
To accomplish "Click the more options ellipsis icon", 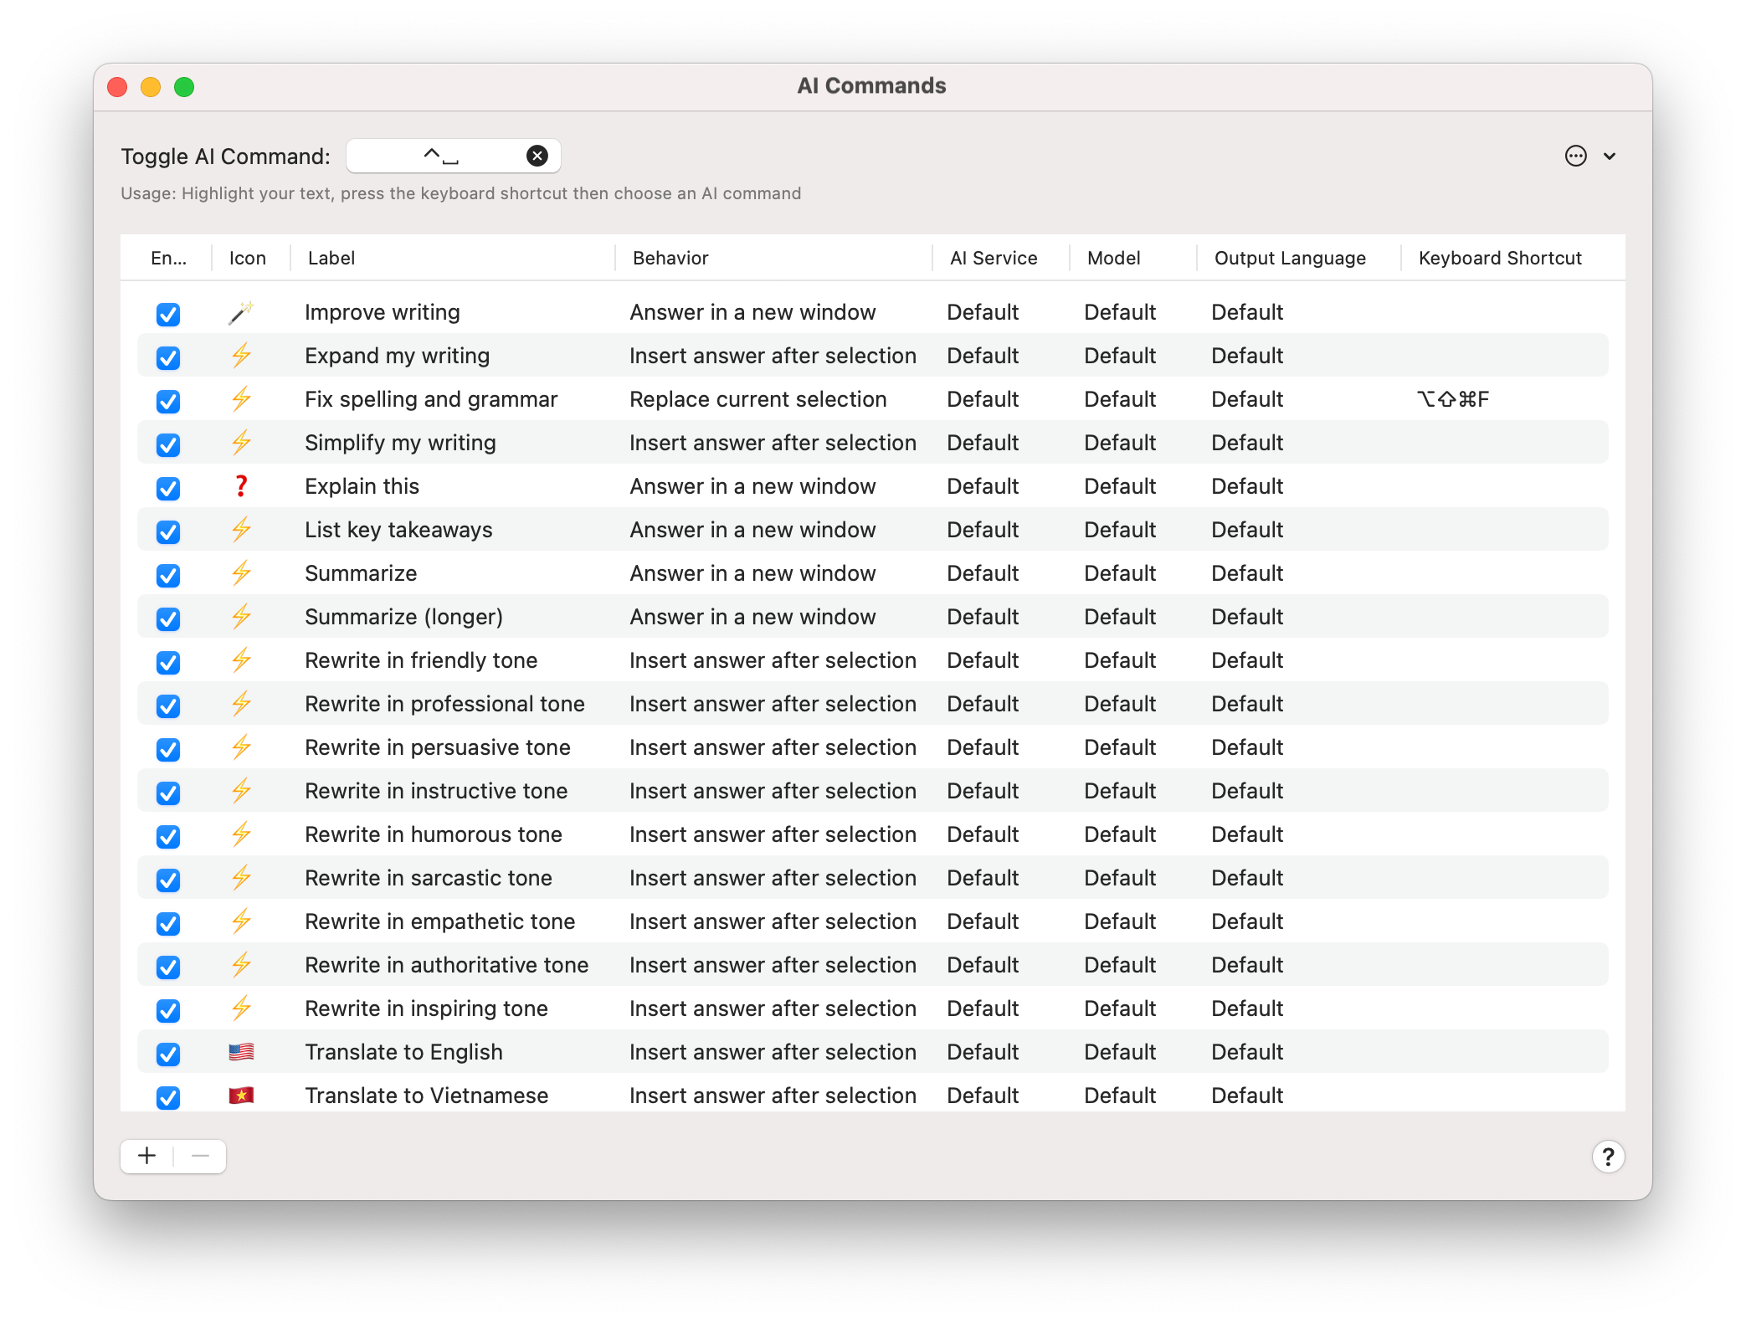I will click(1577, 156).
